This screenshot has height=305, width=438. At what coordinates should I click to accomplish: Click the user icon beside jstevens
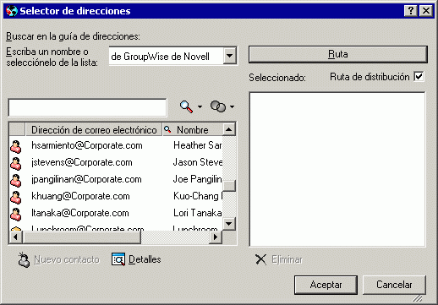tap(16, 164)
